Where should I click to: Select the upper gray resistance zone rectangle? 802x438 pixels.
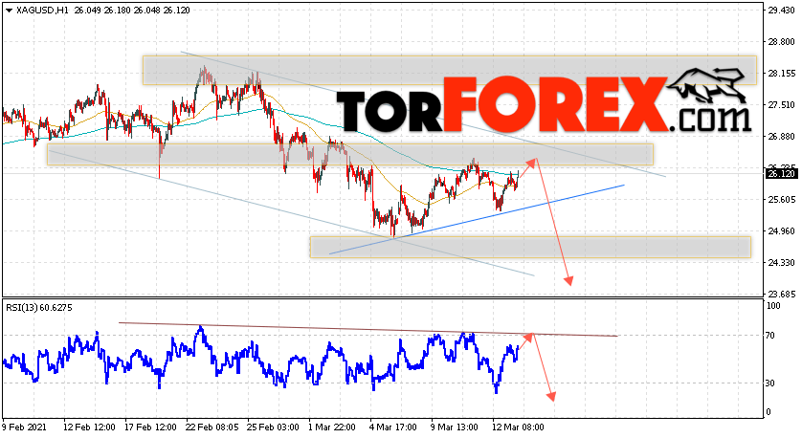click(x=449, y=70)
